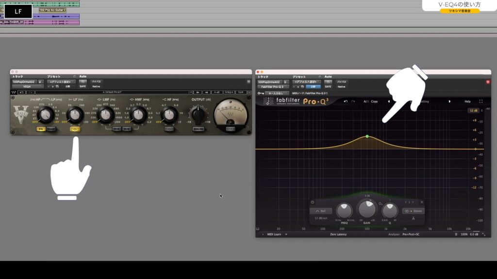The height and width of the screenshot is (279, 497).
Task: Delete the selected band with the X icon
Action: (422, 202)
